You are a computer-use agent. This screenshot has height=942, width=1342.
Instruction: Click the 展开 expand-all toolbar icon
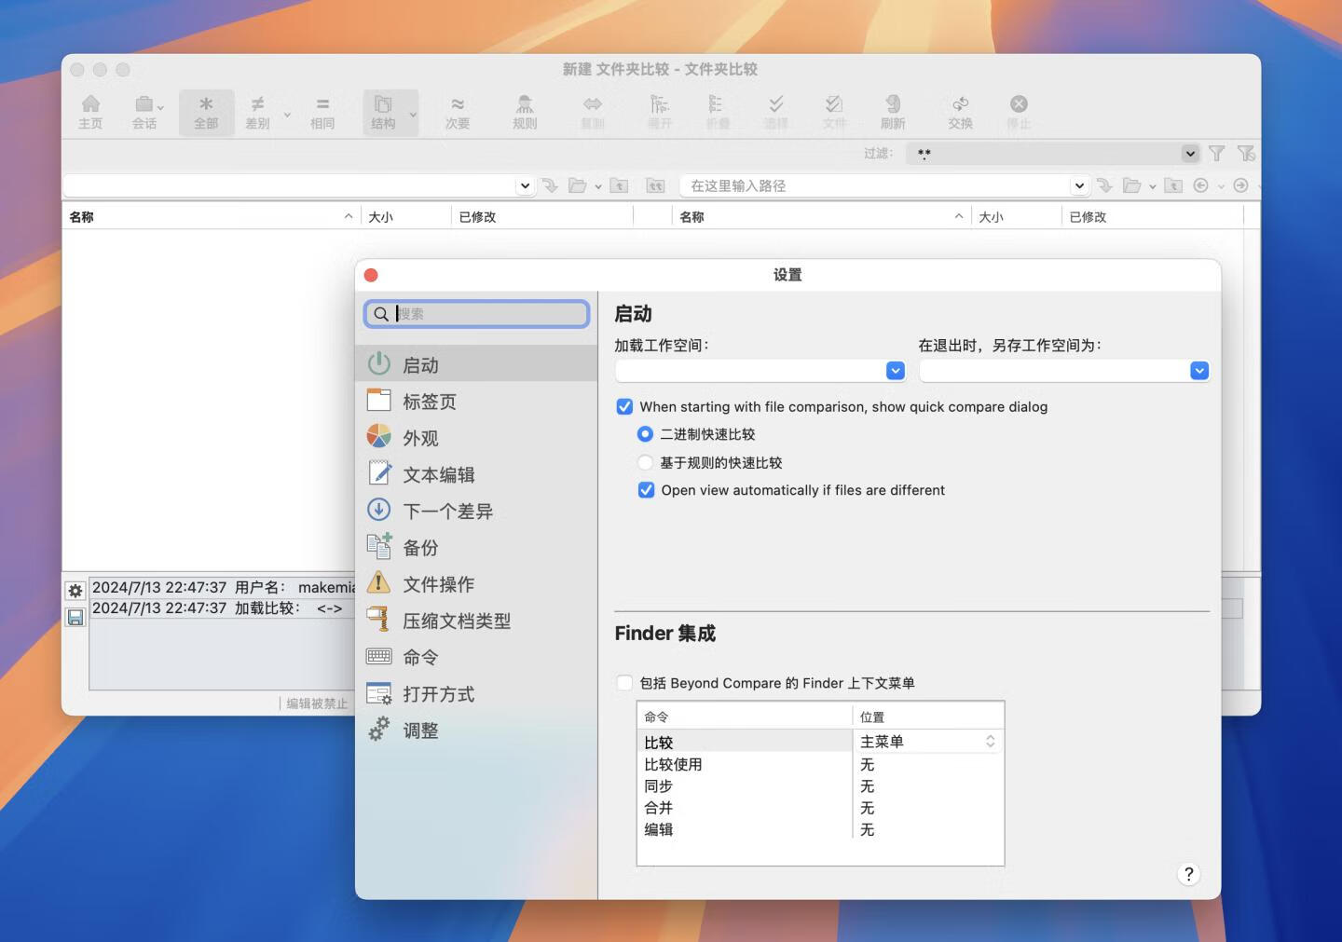click(660, 112)
